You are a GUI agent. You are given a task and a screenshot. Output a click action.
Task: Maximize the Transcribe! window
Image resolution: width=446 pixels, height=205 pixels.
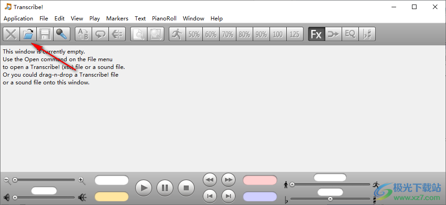coord(414,7)
